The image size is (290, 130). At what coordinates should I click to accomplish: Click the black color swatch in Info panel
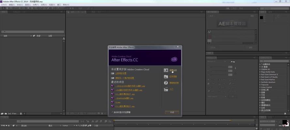coord(262,18)
